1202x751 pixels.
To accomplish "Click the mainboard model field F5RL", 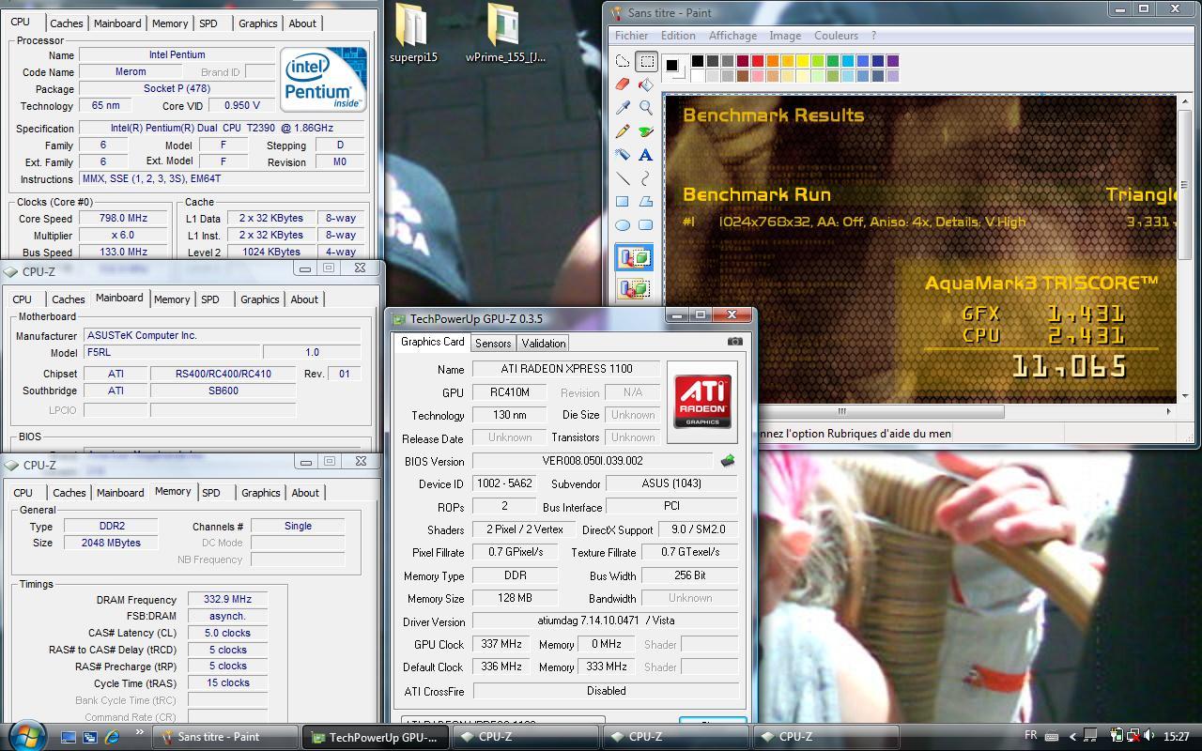I will (x=172, y=352).
